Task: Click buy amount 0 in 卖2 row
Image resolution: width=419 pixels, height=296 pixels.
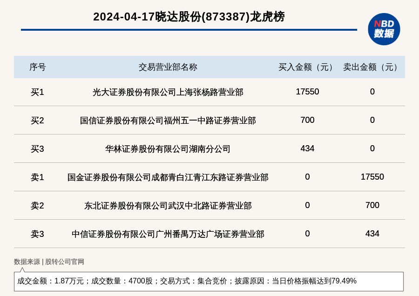Action: tap(307, 205)
